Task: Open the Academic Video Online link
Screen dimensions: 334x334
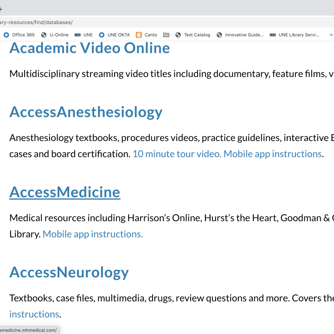Action: (90, 48)
